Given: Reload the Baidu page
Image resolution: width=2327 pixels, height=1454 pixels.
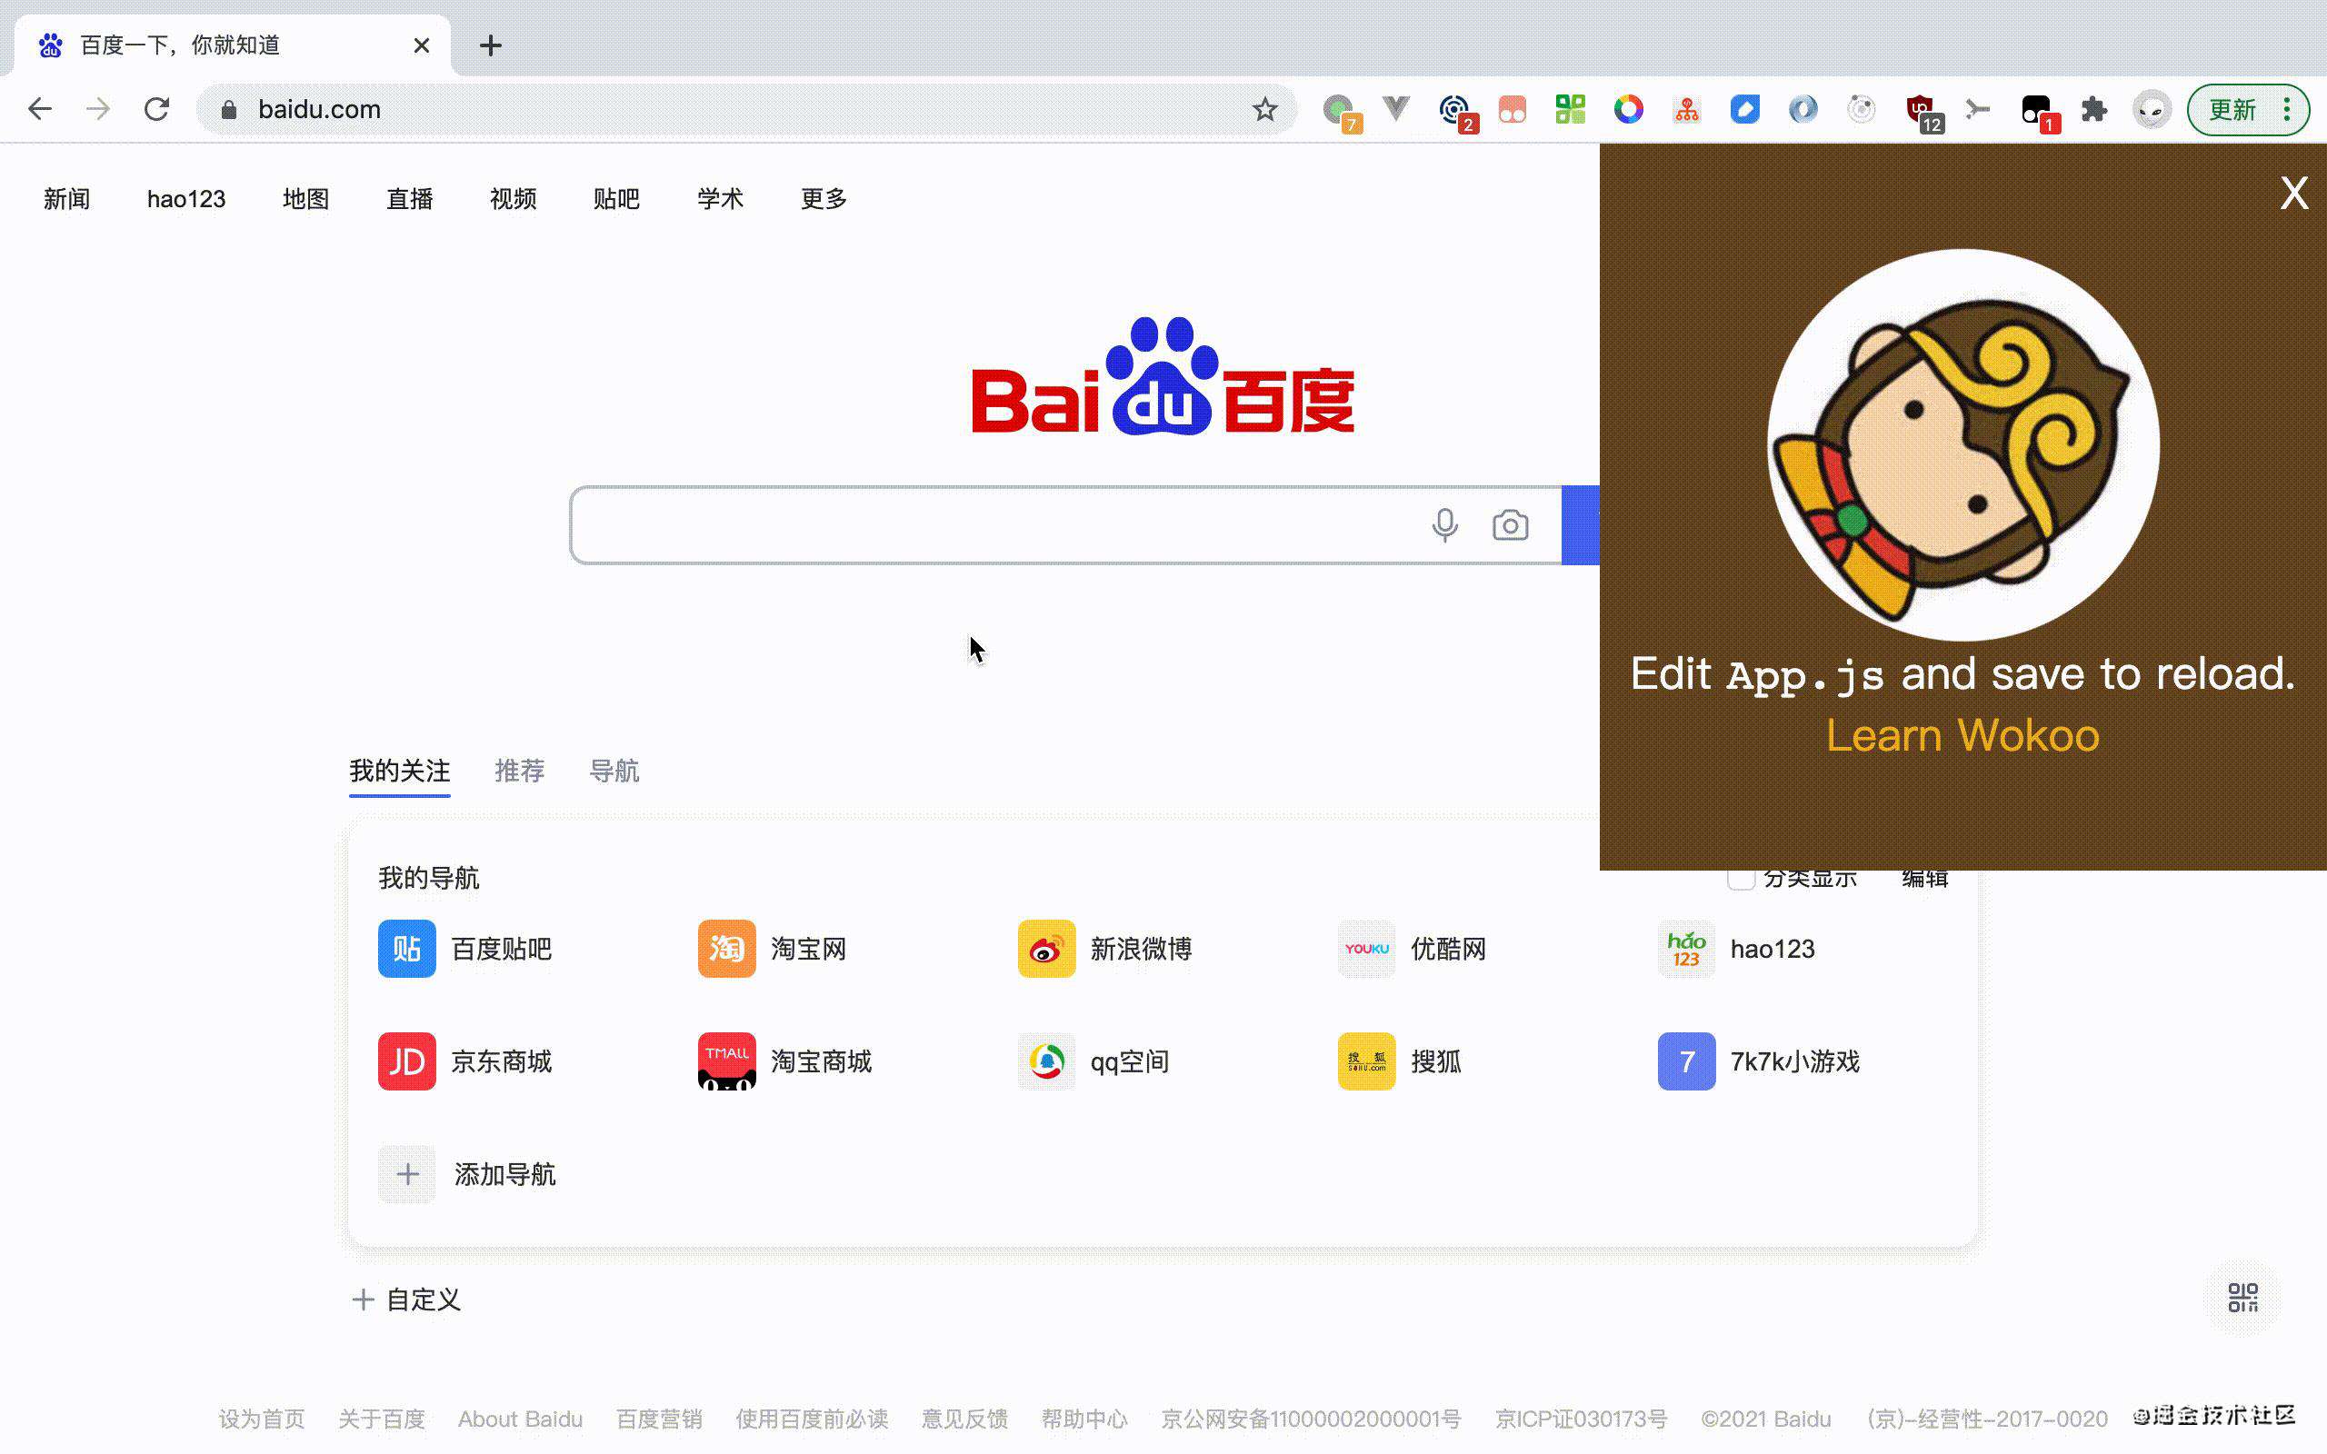Looking at the screenshot, I should (156, 110).
